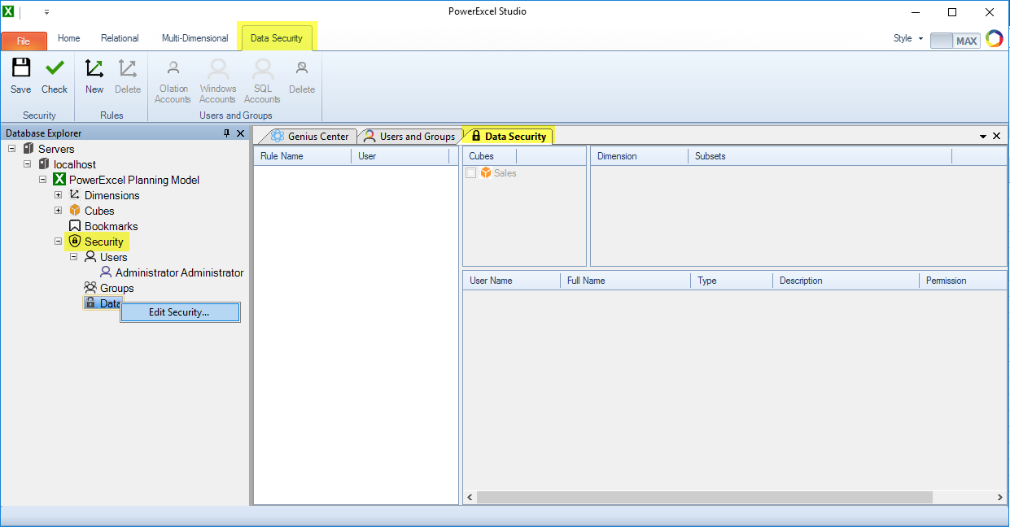Click the Subsets column header
1010x527 pixels.
pyautogui.click(x=820, y=155)
